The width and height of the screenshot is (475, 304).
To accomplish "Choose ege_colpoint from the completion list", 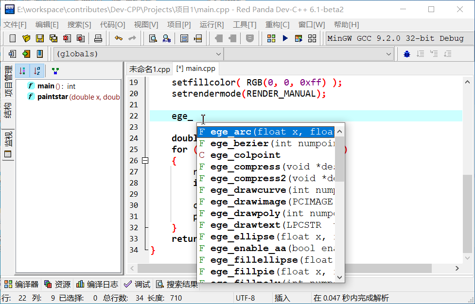I will [x=266, y=155].
